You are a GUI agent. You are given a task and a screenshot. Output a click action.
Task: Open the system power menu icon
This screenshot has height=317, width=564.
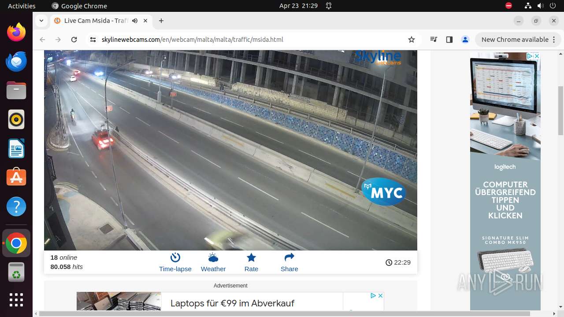point(553,6)
